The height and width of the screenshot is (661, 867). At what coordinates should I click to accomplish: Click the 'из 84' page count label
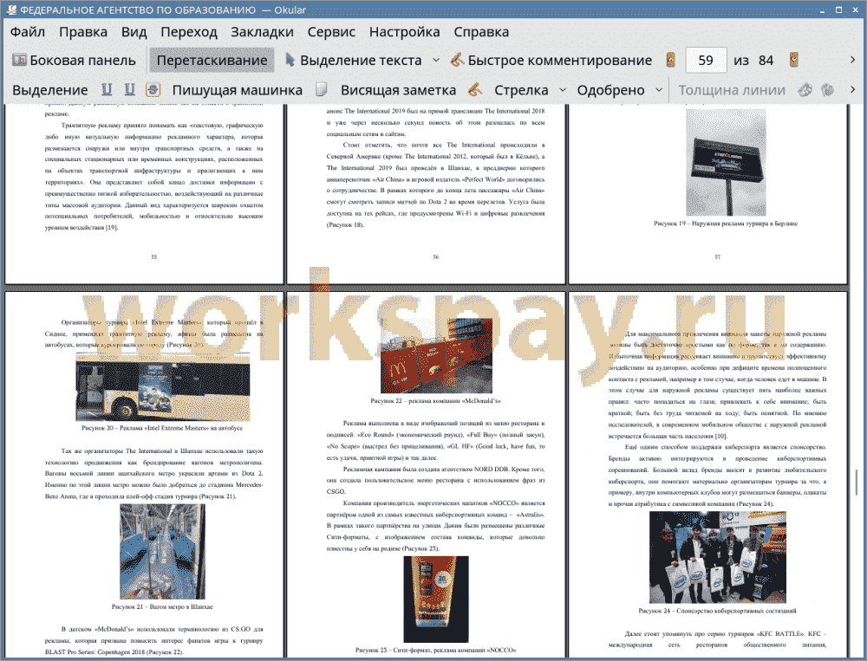click(753, 61)
